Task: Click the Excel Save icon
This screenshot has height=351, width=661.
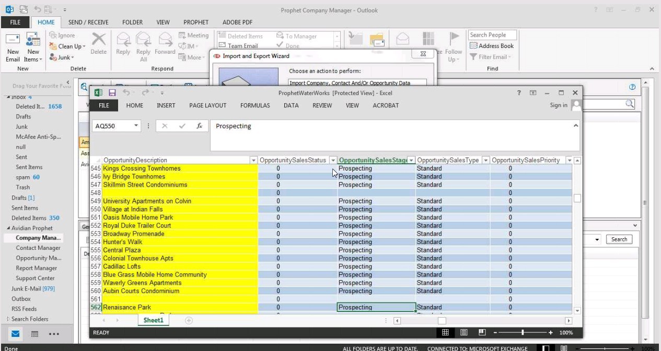Action: pyautogui.click(x=112, y=92)
